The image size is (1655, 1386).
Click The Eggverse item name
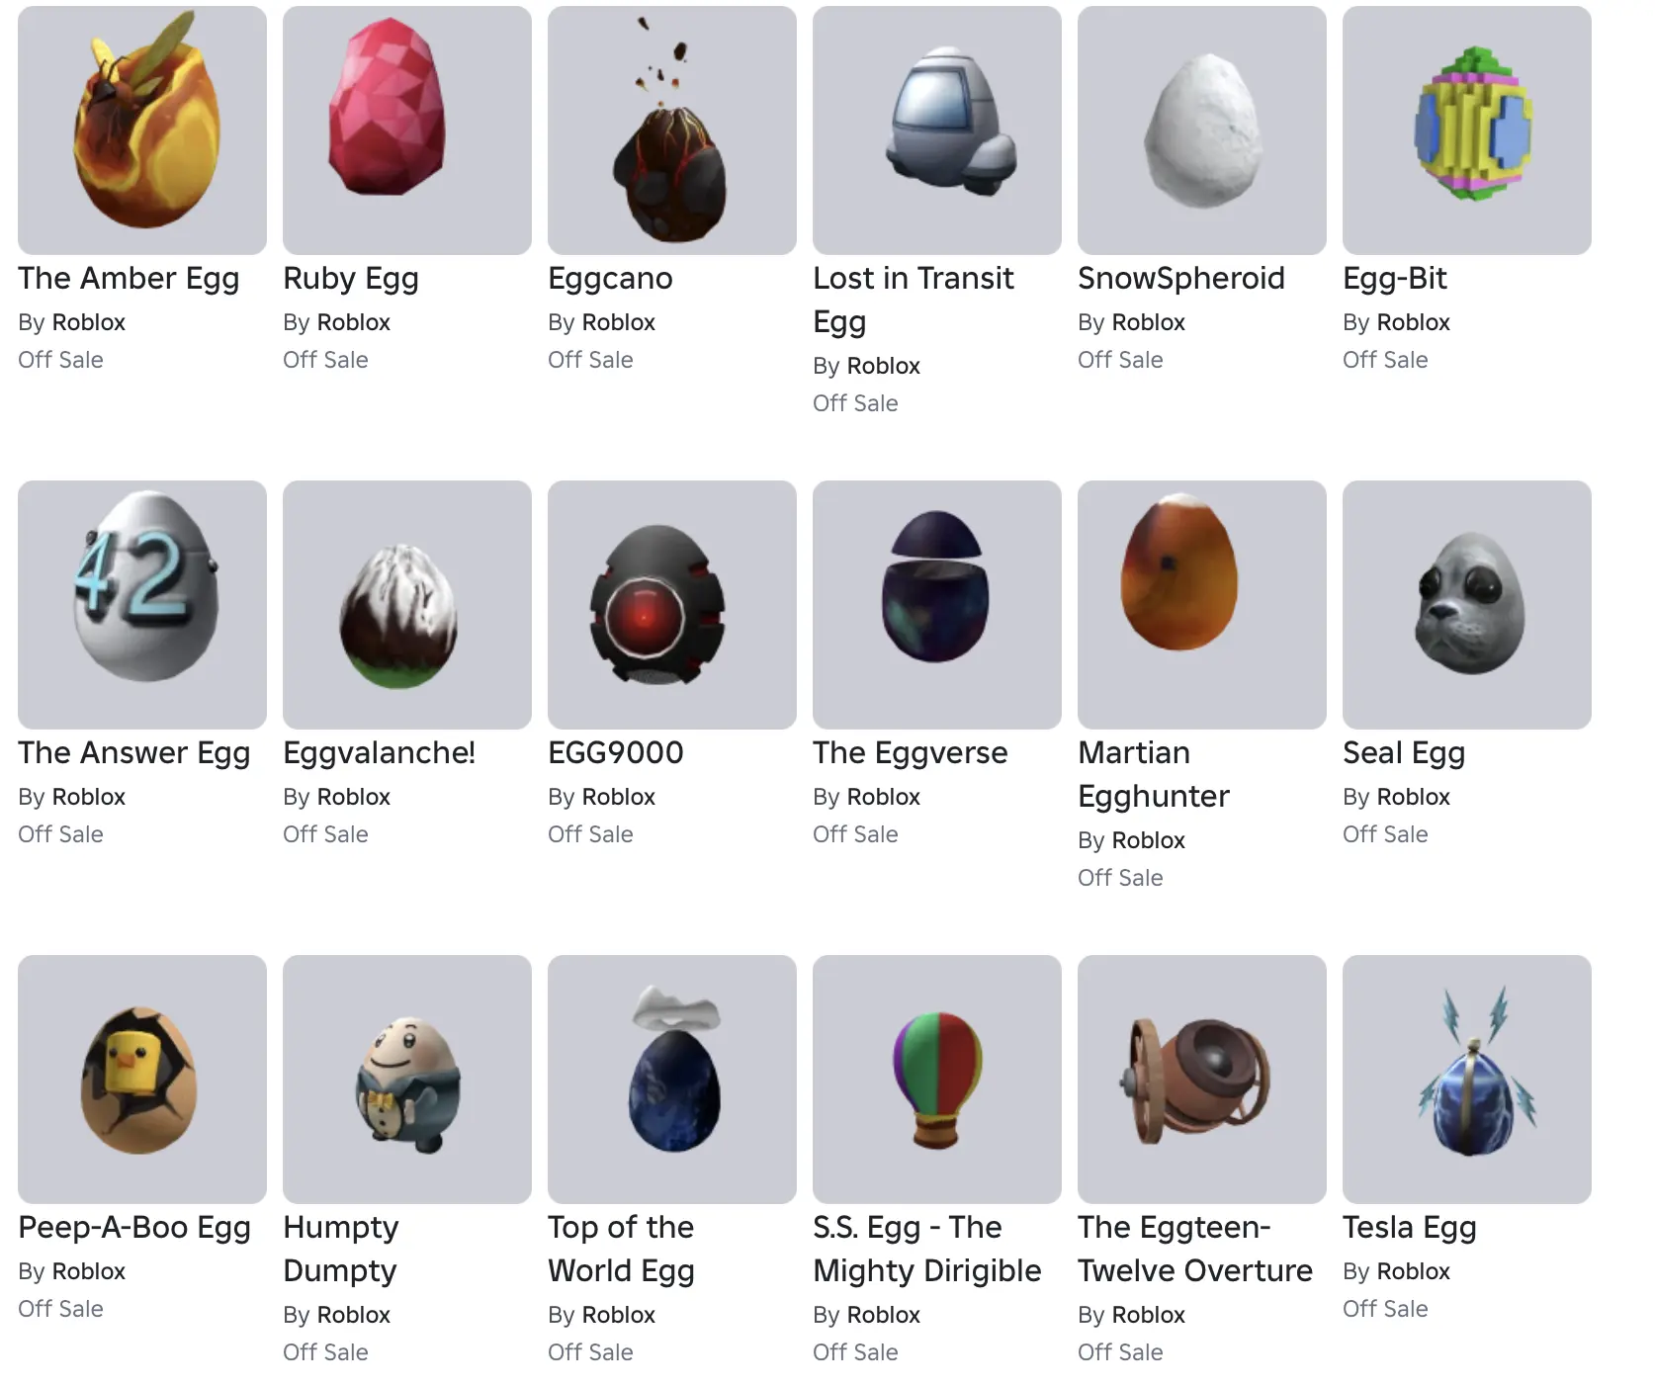point(910,753)
